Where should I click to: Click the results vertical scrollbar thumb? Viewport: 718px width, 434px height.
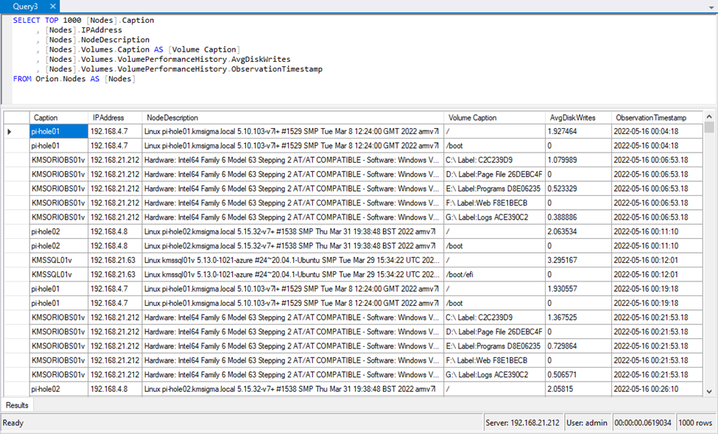709,127
